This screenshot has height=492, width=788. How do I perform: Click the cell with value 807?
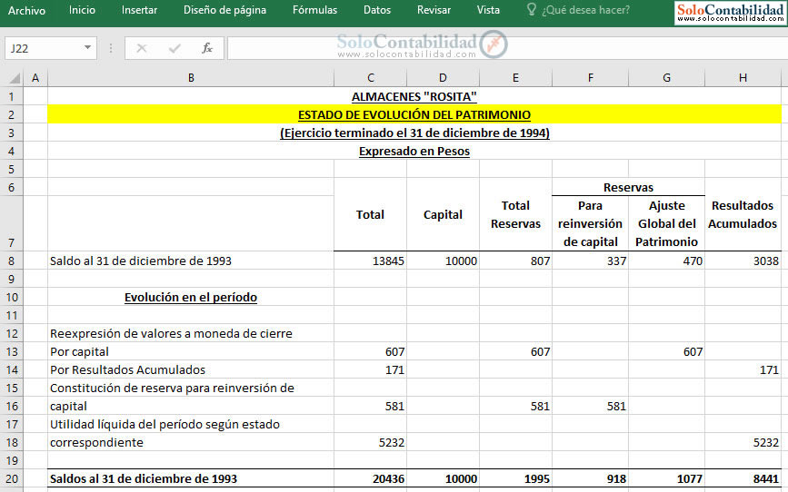pos(515,261)
